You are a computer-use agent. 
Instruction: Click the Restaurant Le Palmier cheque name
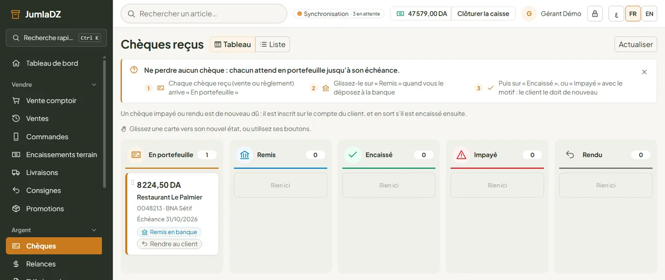170,197
